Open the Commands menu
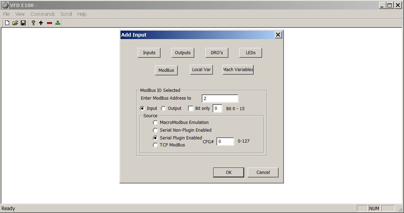The height and width of the screenshot is (213, 404). pos(43,14)
